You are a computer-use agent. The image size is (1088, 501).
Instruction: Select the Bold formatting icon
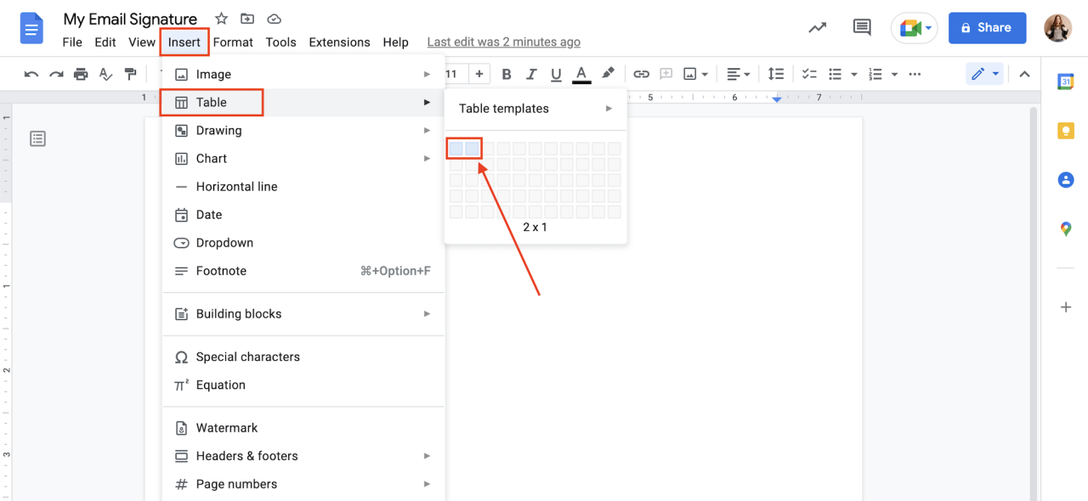tap(507, 74)
